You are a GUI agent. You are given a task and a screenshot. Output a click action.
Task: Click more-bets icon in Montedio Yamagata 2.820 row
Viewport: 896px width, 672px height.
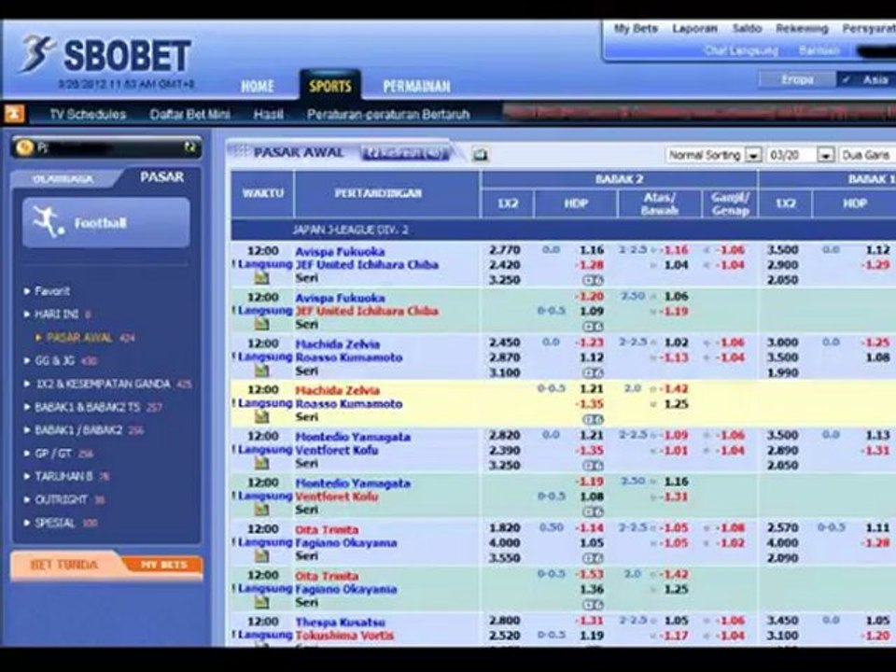[x=593, y=466]
